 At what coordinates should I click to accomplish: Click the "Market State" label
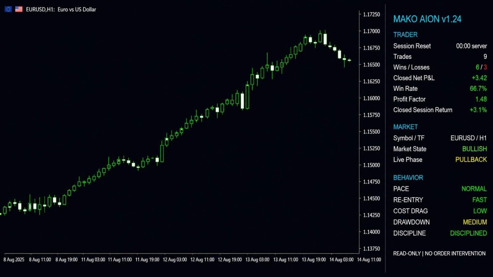pos(410,149)
